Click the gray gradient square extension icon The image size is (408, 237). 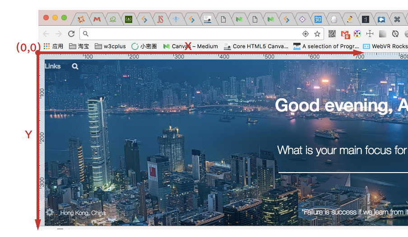[383, 33]
